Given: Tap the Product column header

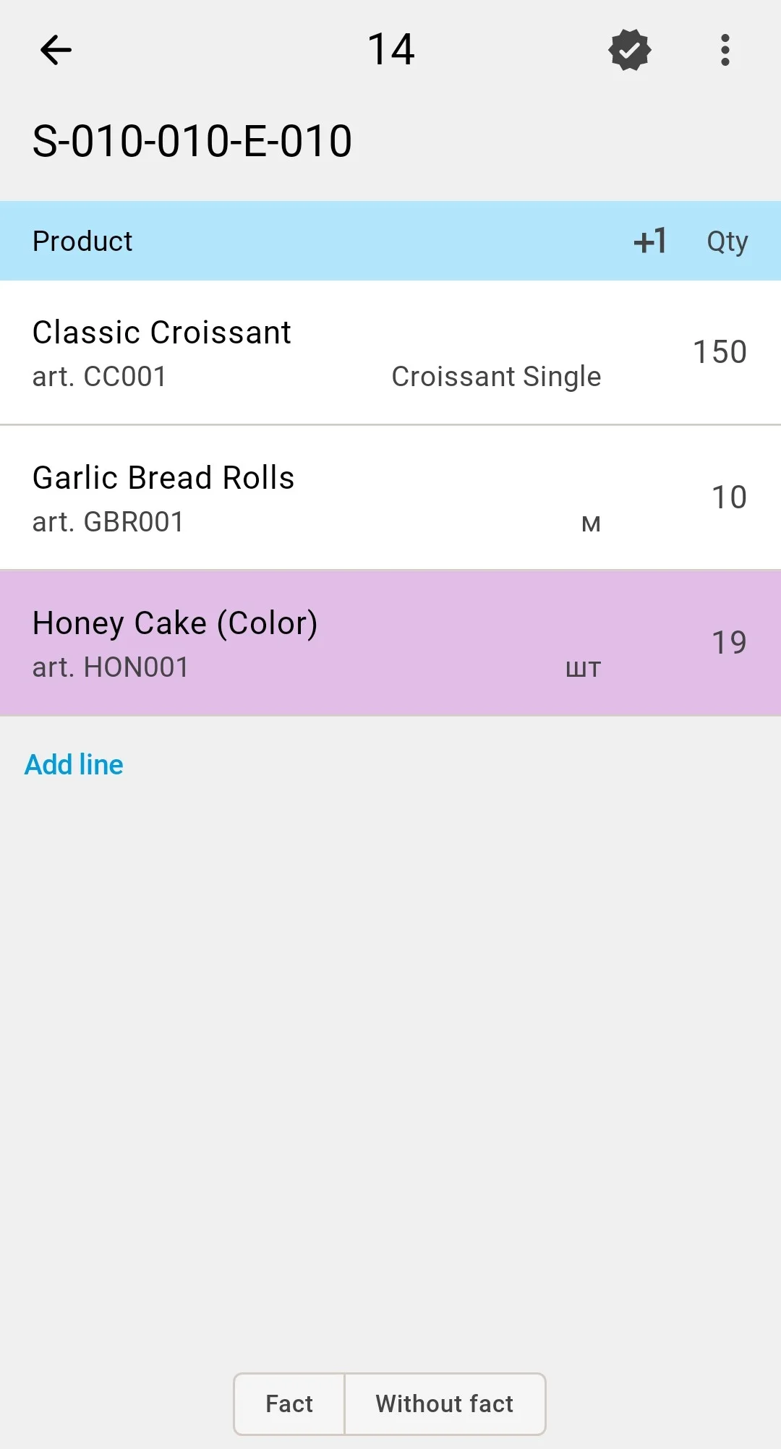Looking at the screenshot, I should [x=82, y=241].
